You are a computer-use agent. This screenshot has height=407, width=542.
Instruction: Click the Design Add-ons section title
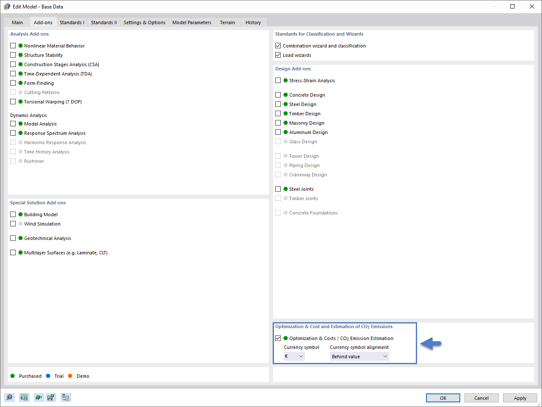pyautogui.click(x=293, y=69)
